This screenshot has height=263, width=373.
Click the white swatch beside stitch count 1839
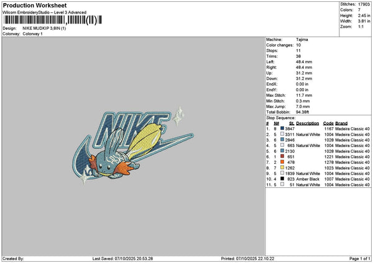click(282, 173)
